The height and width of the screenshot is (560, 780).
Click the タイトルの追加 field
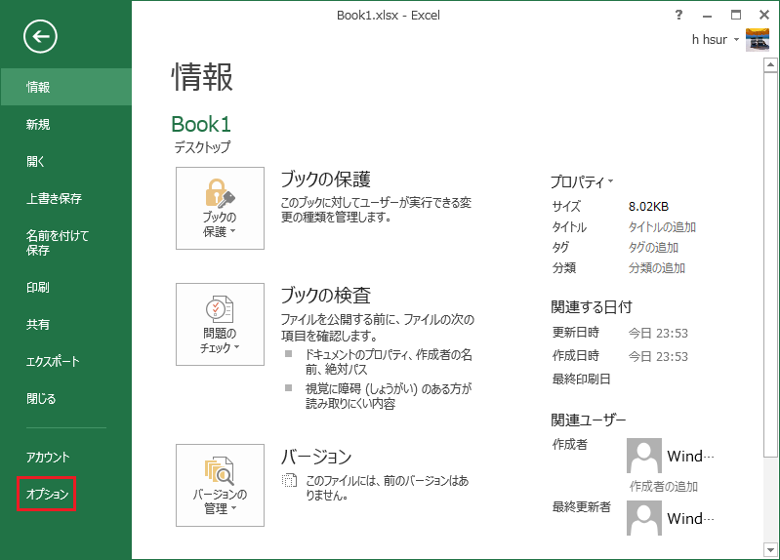pyautogui.click(x=662, y=226)
